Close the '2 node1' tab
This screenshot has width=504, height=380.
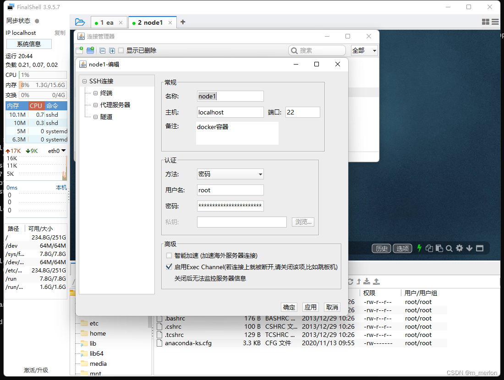click(x=170, y=23)
